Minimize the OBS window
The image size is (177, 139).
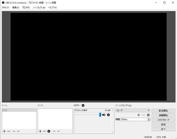click(x=156, y=3)
